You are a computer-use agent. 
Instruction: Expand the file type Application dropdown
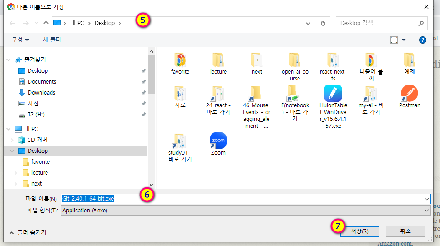[x=426, y=210]
